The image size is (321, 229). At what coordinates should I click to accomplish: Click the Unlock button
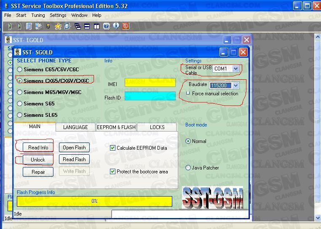click(38, 160)
